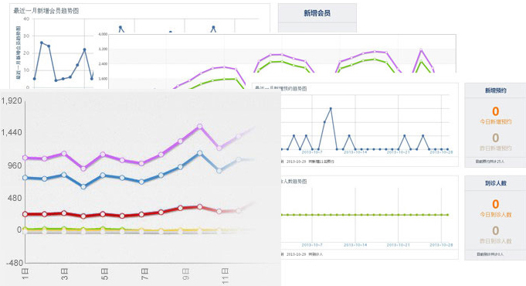Click the orange 0 above 今日新增预约

[x=495, y=111]
